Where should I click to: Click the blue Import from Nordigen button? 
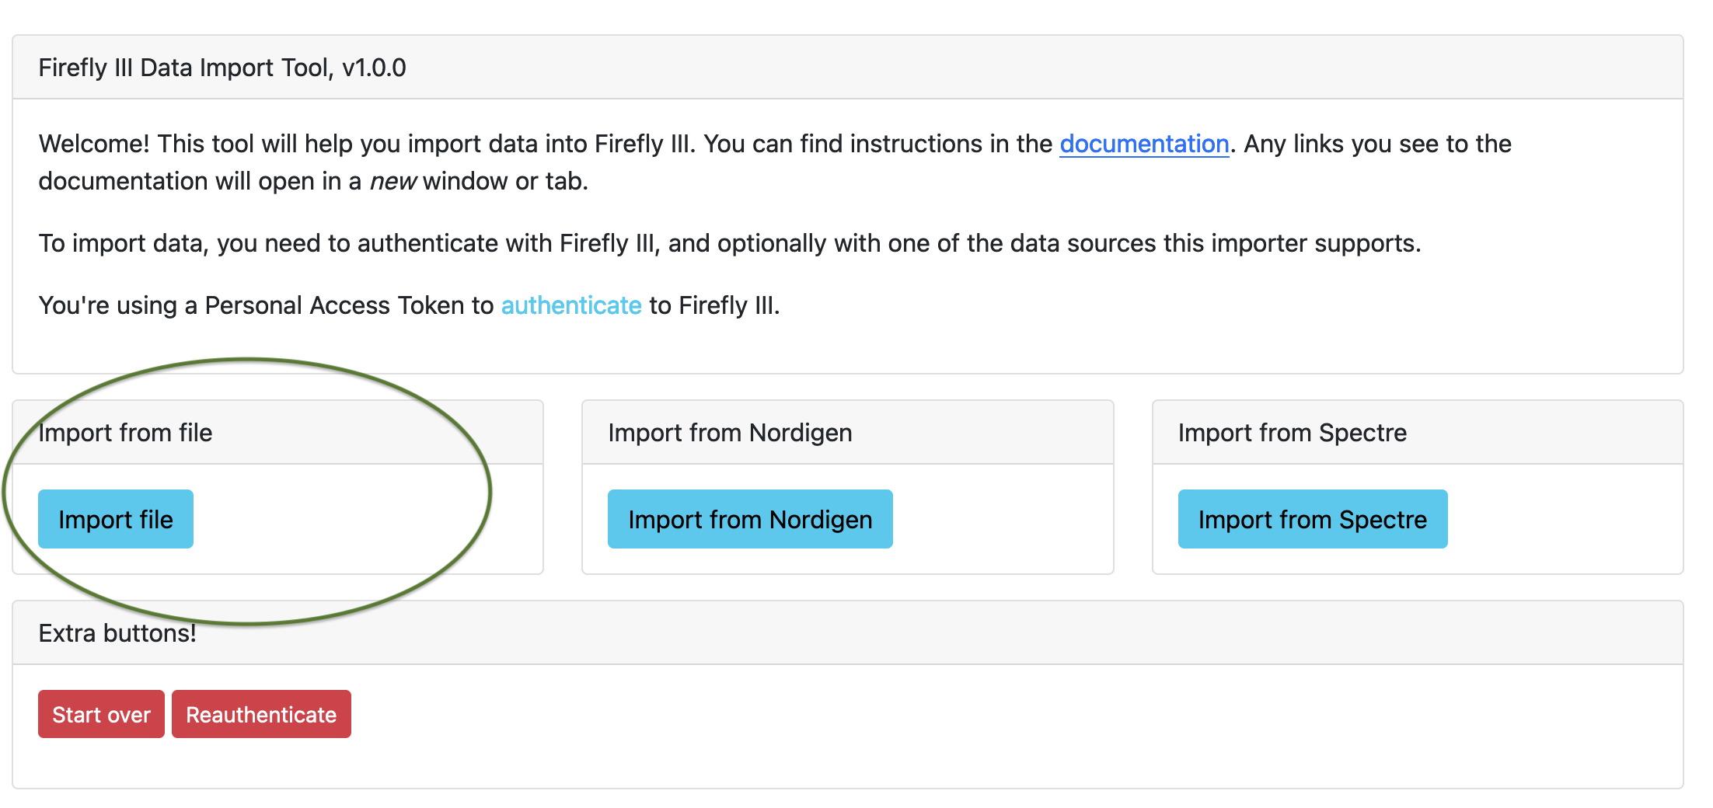click(x=749, y=519)
